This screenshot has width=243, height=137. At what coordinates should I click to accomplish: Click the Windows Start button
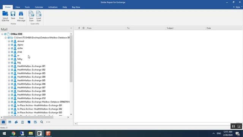pos(4,134)
